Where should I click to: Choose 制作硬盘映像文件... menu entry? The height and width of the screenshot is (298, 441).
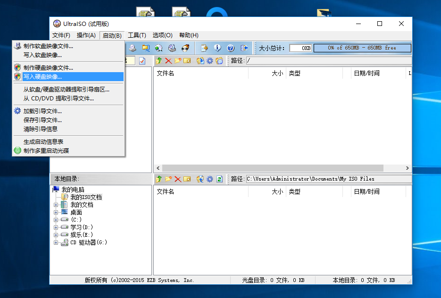(x=68, y=68)
